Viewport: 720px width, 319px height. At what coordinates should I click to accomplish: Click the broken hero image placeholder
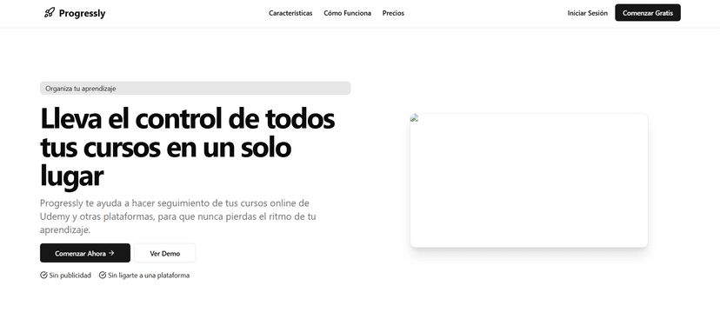click(529, 181)
